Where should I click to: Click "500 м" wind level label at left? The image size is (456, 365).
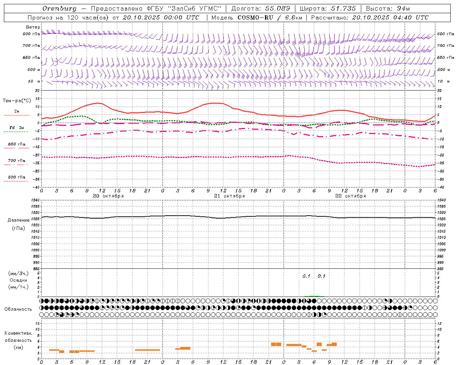[x=34, y=70]
